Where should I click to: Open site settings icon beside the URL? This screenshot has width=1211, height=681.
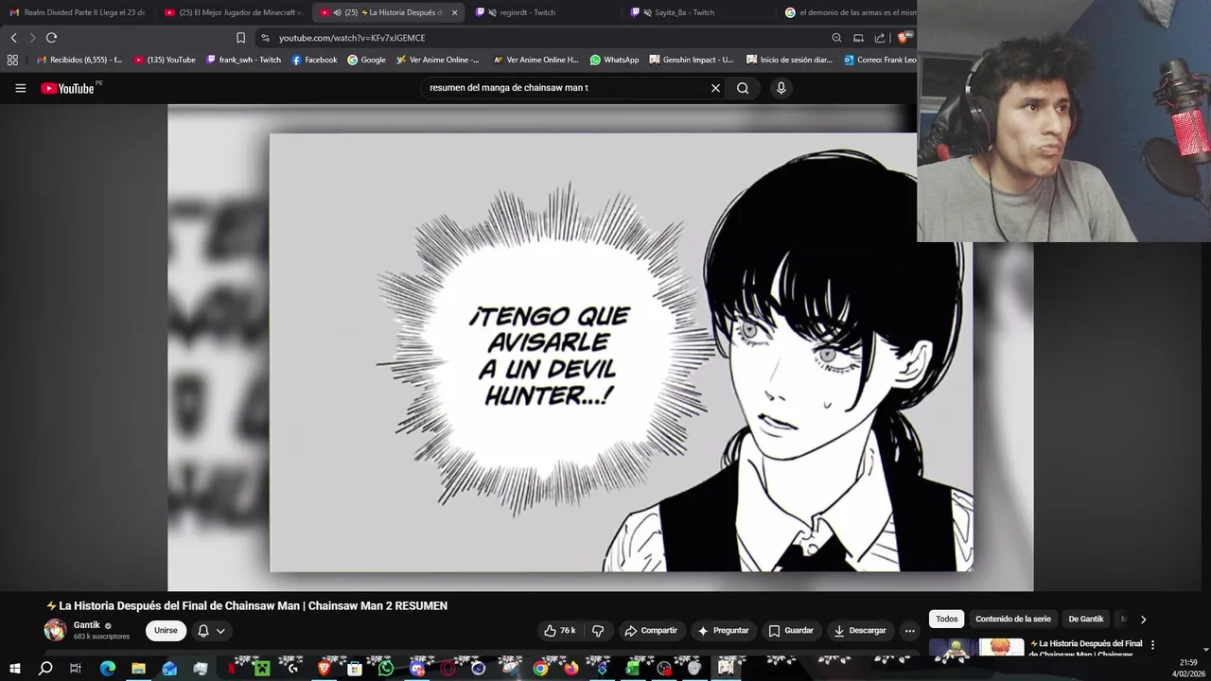pos(265,38)
